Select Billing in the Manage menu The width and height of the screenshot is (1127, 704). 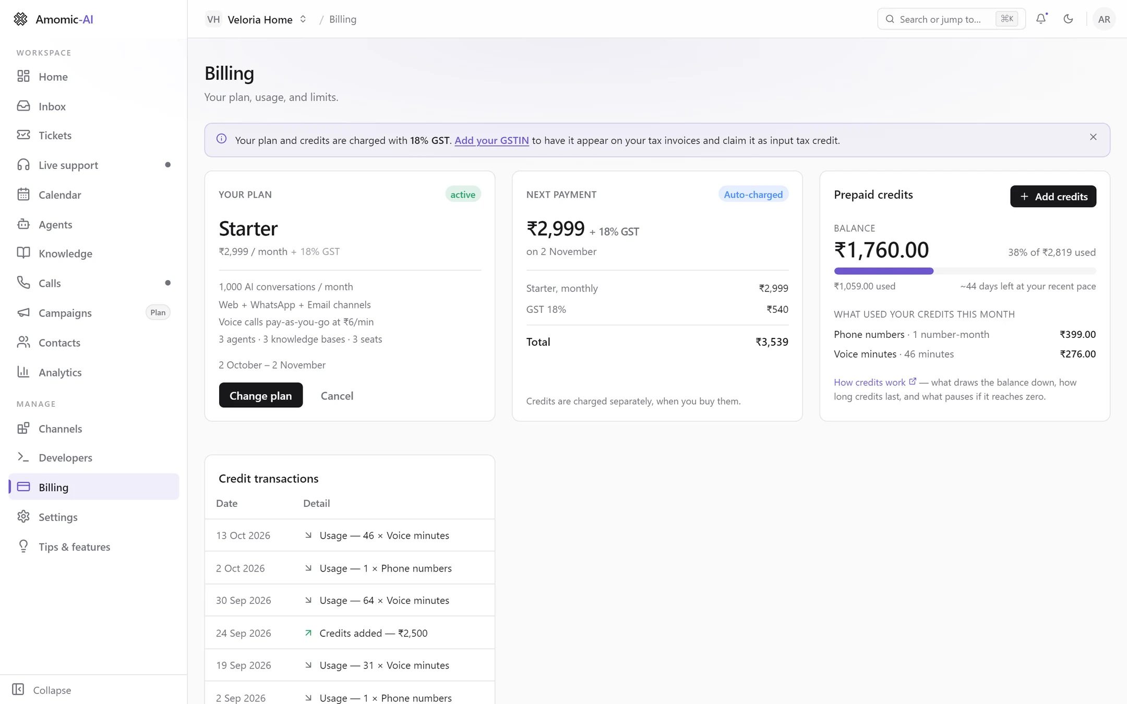tap(94, 487)
